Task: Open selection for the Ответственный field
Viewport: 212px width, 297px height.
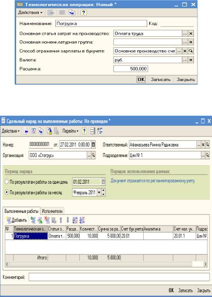Action: (x=199, y=144)
